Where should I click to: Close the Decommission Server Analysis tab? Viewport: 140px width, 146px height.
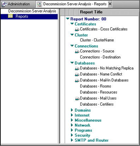click(110, 4)
